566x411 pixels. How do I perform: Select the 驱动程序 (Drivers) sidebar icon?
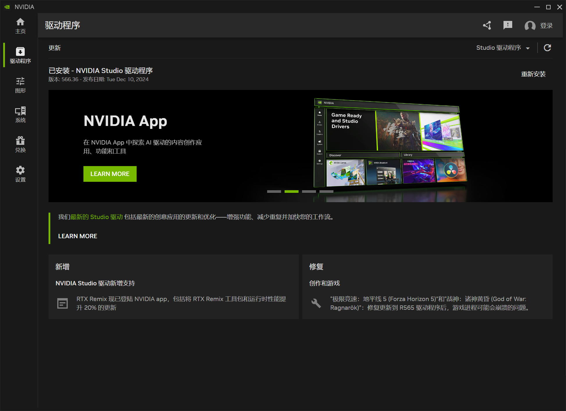(x=20, y=55)
